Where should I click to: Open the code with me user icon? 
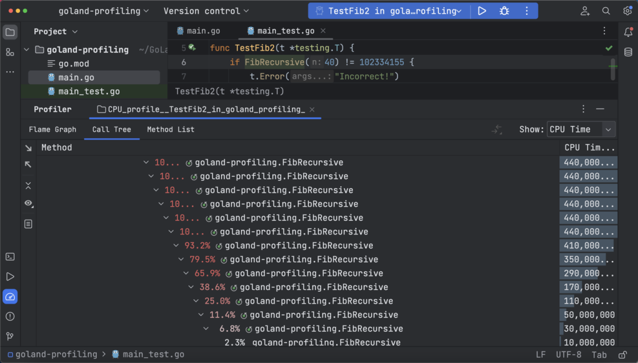[585, 11]
